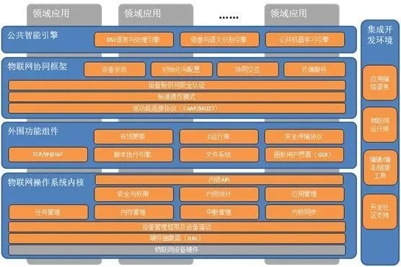Select the 设备发现 box
The height and width of the screenshot is (267, 401).
point(115,69)
